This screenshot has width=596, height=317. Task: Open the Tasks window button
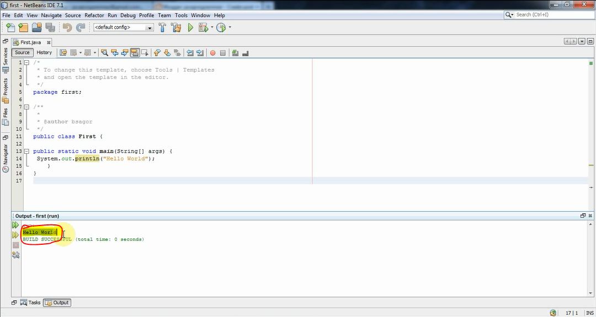[x=30, y=303]
